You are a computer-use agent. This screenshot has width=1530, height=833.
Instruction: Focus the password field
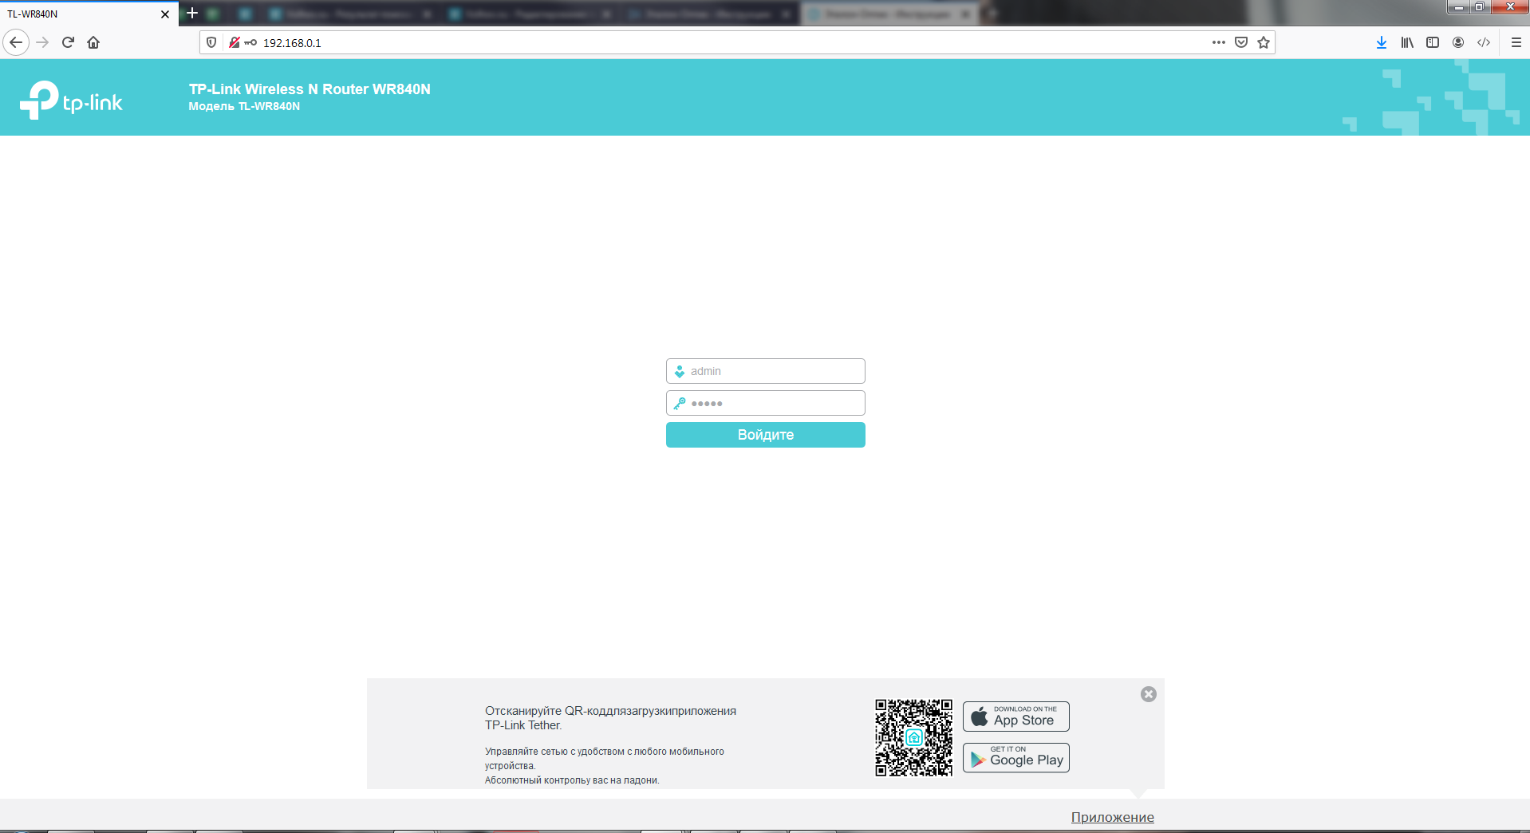(766, 403)
